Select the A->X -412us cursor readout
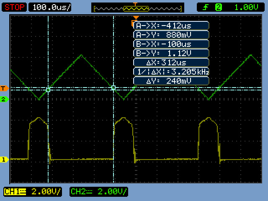 (x=171, y=26)
